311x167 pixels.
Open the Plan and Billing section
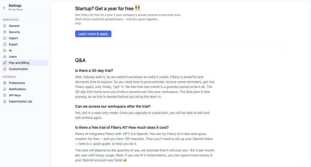(19, 63)
